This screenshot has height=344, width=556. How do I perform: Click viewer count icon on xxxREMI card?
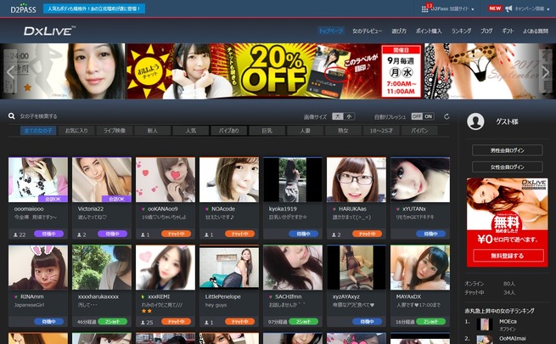143,323
